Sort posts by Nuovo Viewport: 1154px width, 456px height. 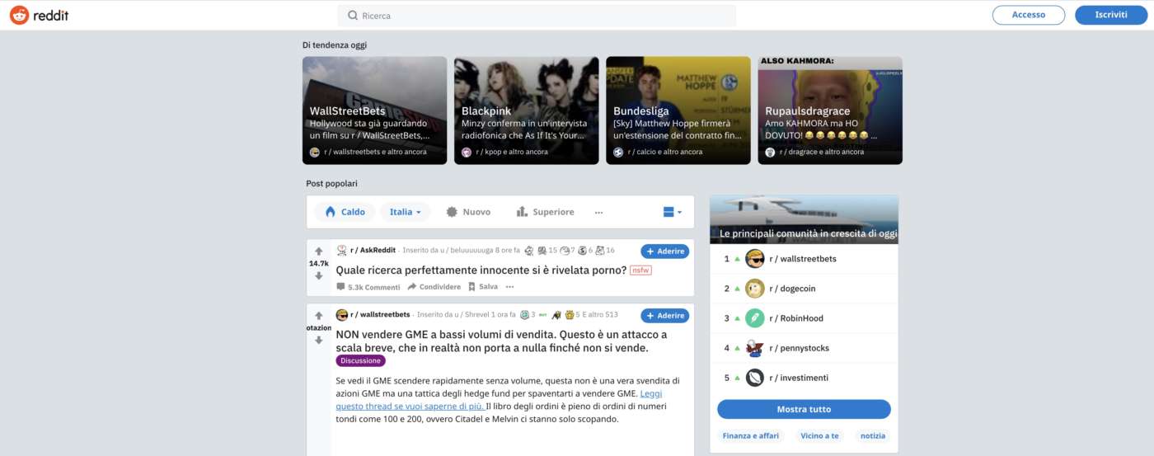point(467,212)
